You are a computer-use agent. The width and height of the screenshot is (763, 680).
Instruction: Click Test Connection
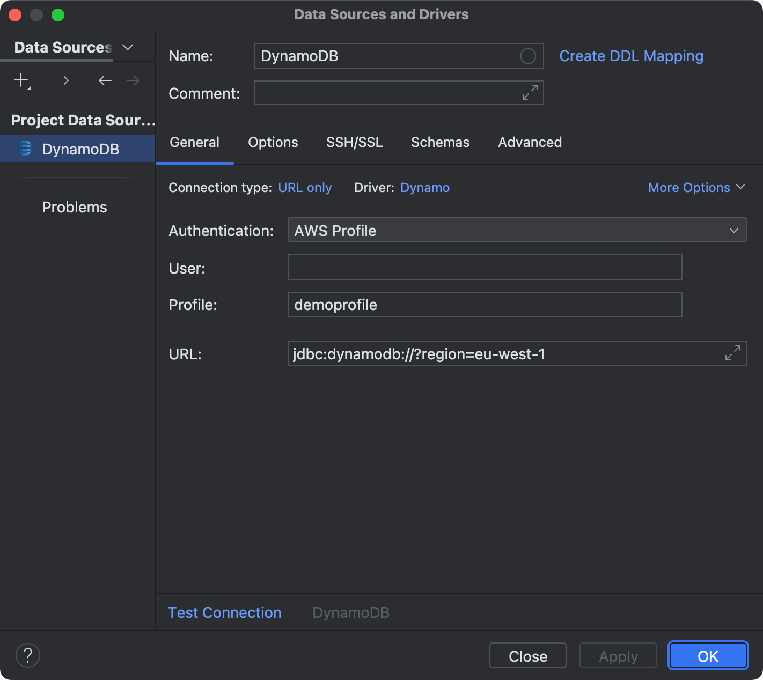pos(224,612)
